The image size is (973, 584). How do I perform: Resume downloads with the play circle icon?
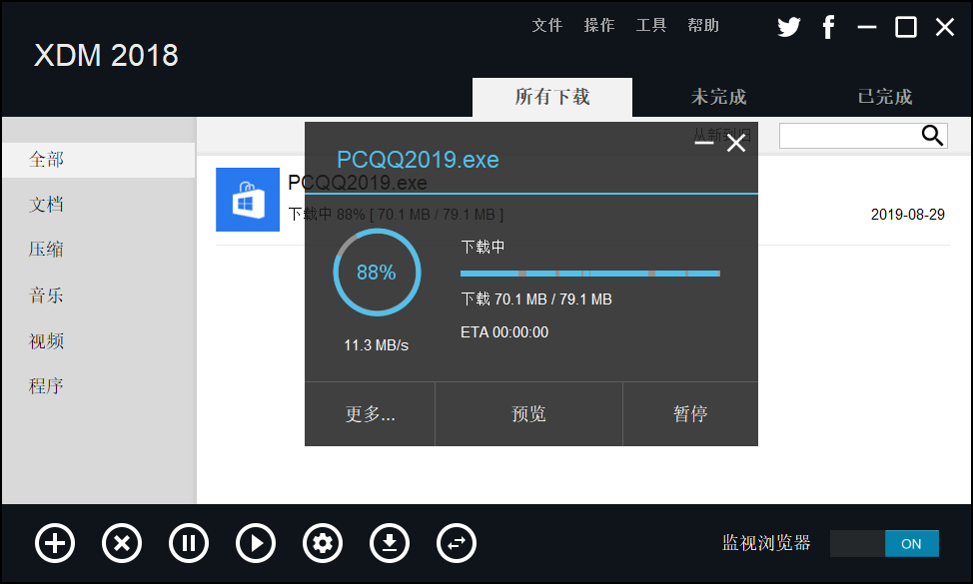pos(256,544)
